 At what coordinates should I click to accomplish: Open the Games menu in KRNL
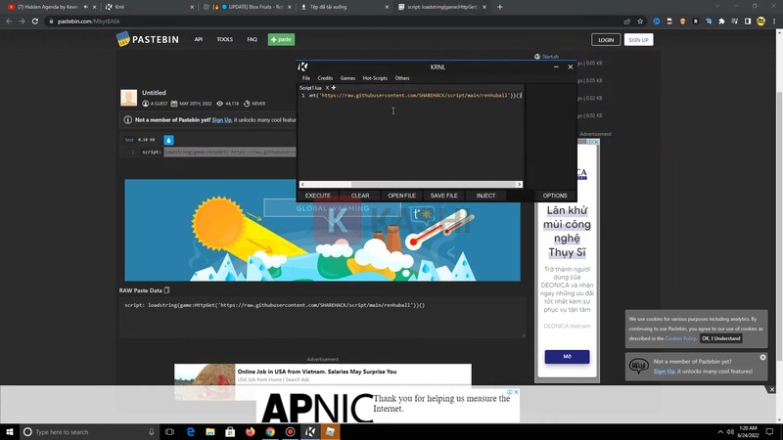pos(347,78)
